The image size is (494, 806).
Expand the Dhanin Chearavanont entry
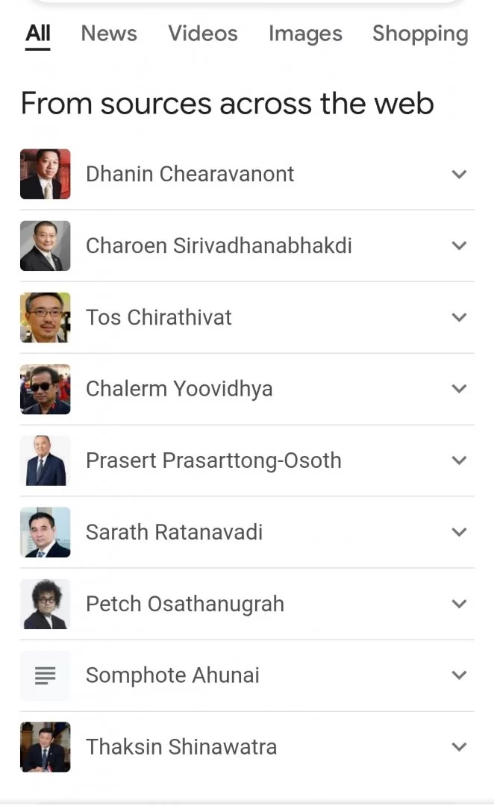459,174
